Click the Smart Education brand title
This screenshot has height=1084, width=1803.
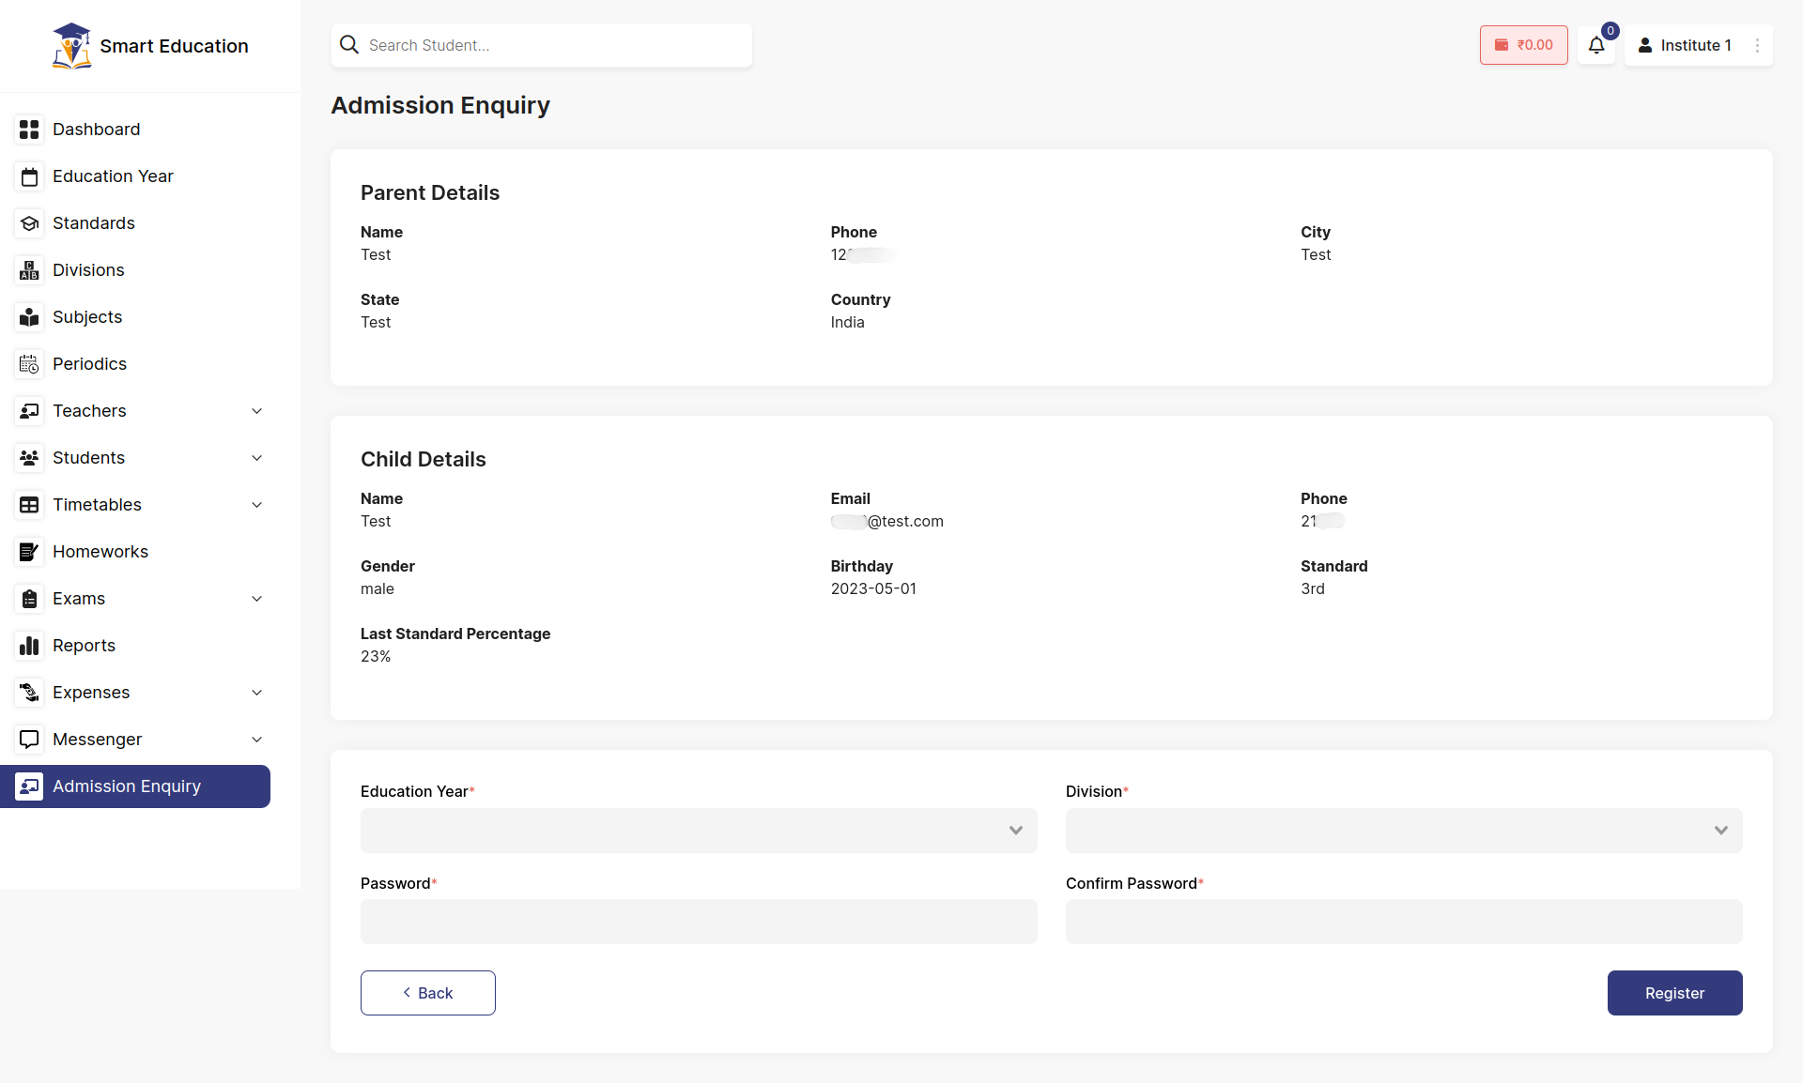coord(174,46)
